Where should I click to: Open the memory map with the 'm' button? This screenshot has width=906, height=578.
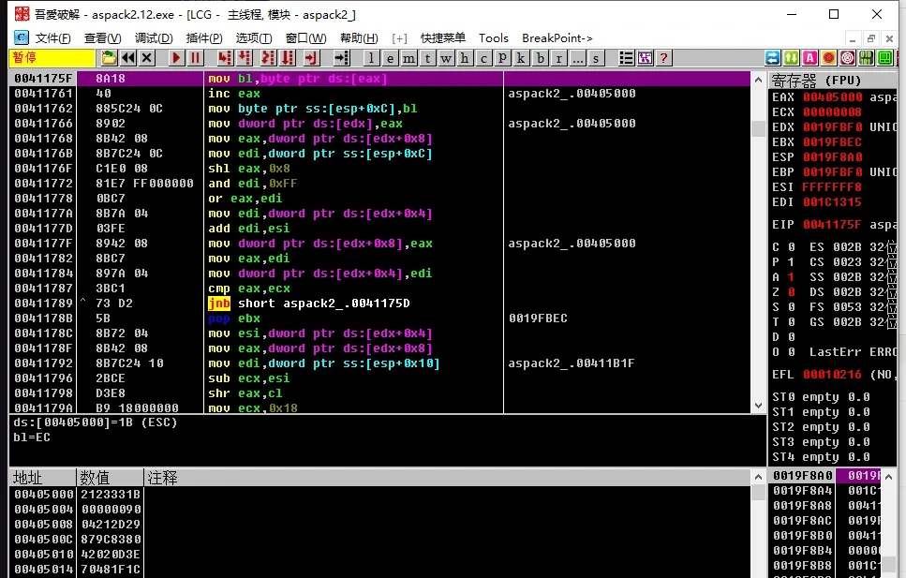pyautogui.click(x=408, y=58)
